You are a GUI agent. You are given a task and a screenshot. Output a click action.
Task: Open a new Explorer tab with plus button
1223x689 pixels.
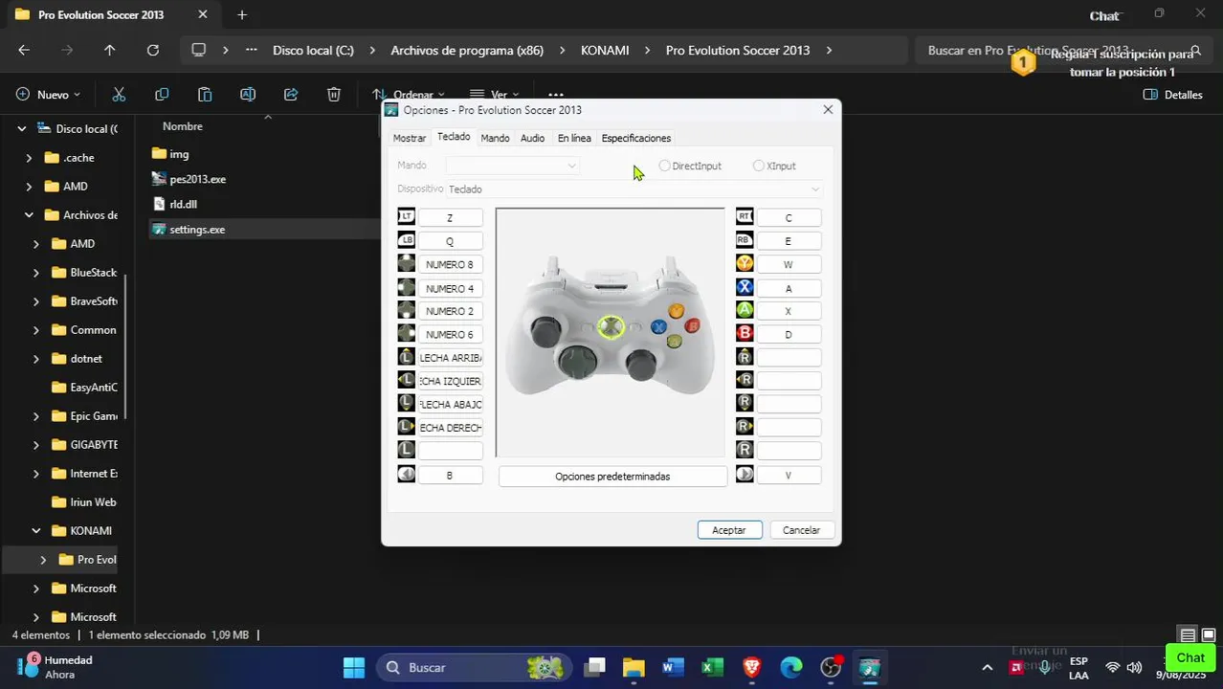click(x=242, y=15)
